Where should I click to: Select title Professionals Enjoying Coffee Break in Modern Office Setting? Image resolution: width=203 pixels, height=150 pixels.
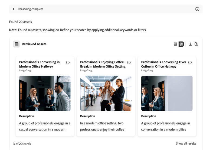103,64
